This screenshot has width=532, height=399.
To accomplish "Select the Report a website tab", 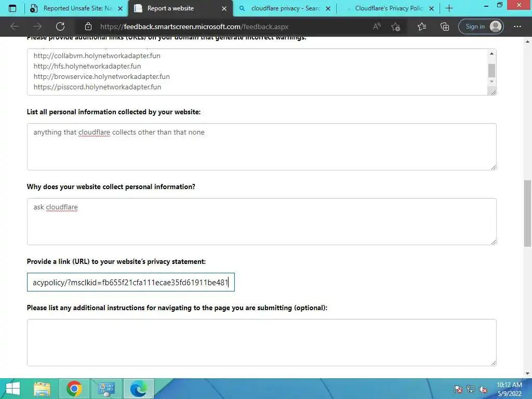I will pyautogui.click(x=180, y=8).
